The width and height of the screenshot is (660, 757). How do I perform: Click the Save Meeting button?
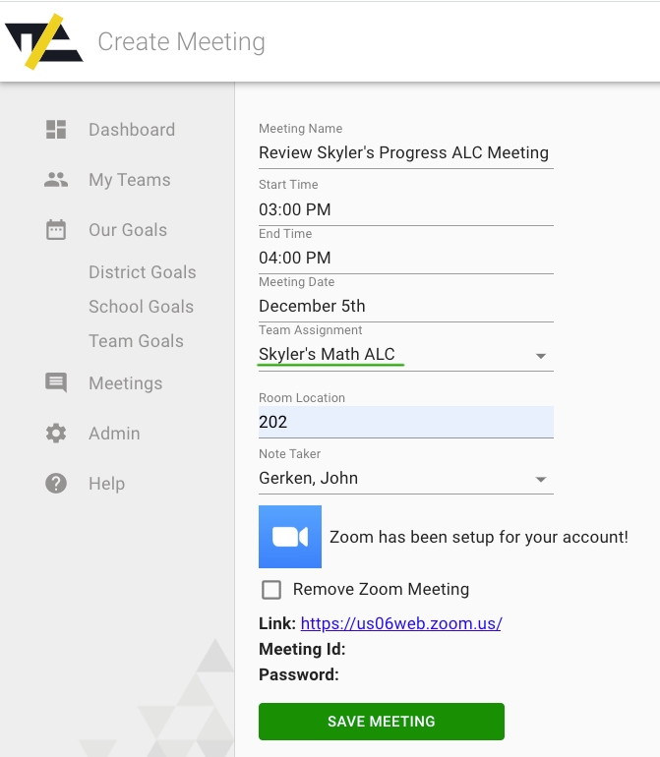click(382, 722)
